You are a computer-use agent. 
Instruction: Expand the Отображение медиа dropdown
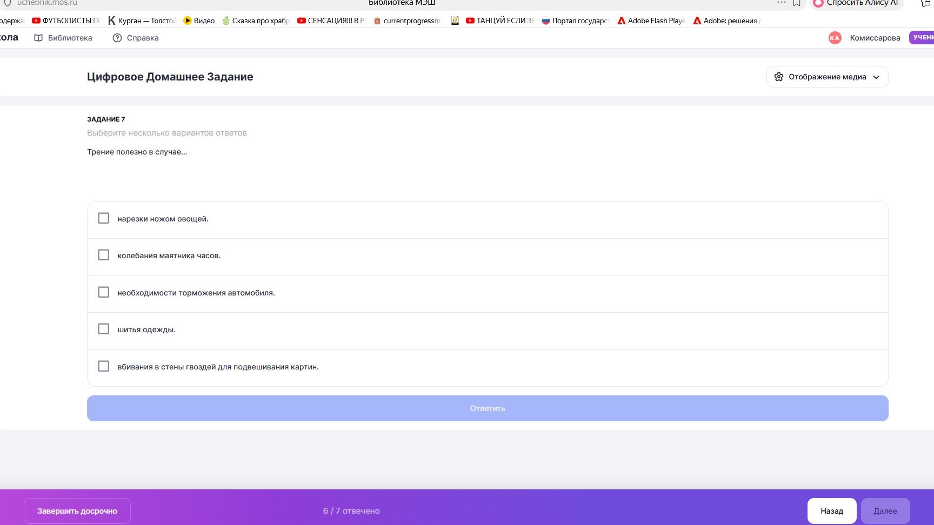tap(827, 77)
